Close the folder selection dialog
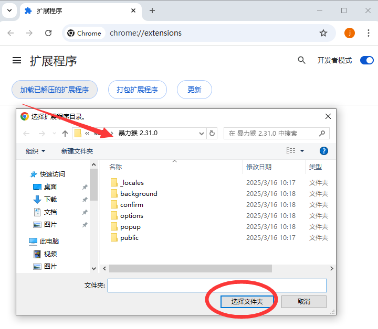The width and height of the screenshot is (378, 329). (x=328, y=116)
